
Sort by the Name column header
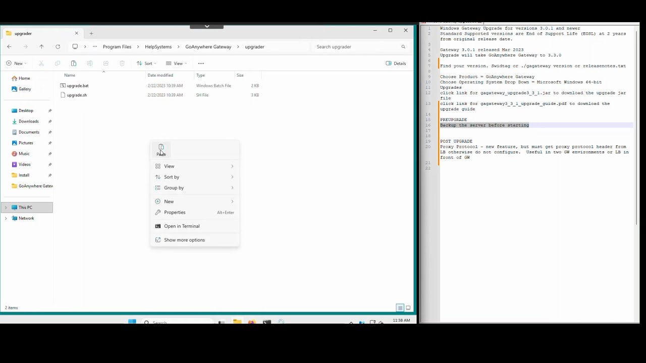[x=70, y=76]
